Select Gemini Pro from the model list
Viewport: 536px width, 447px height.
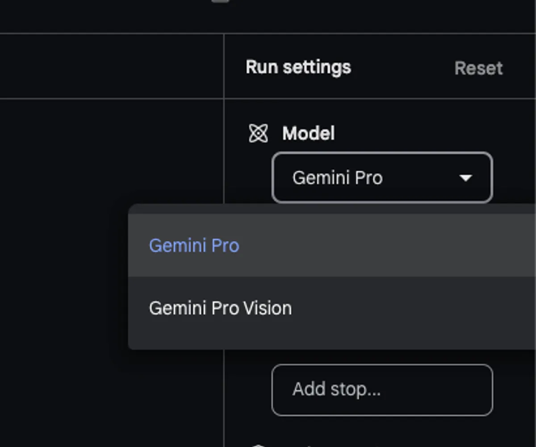(x=194, y=246)
